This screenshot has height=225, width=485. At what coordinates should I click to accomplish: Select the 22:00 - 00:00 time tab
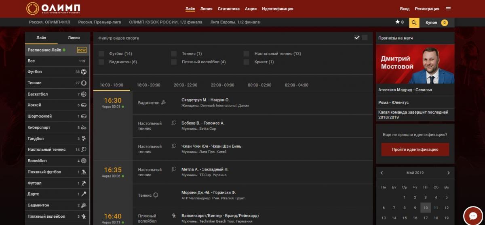click(222, 85)
